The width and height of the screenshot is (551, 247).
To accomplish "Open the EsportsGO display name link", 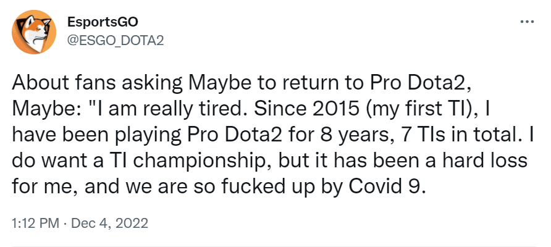I will [103, 22].
